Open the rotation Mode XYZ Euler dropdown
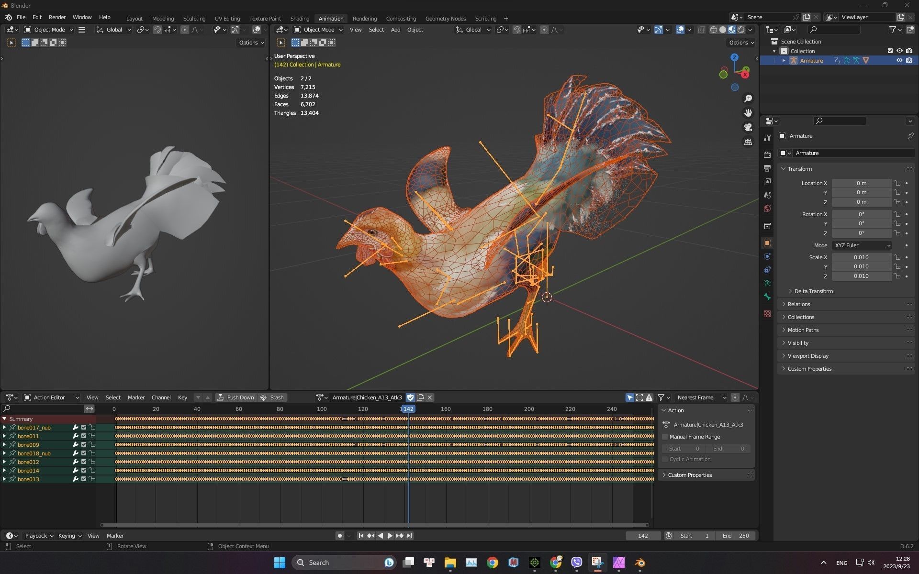The width and height of the screenshot is (919, 574). coord(862,245)
